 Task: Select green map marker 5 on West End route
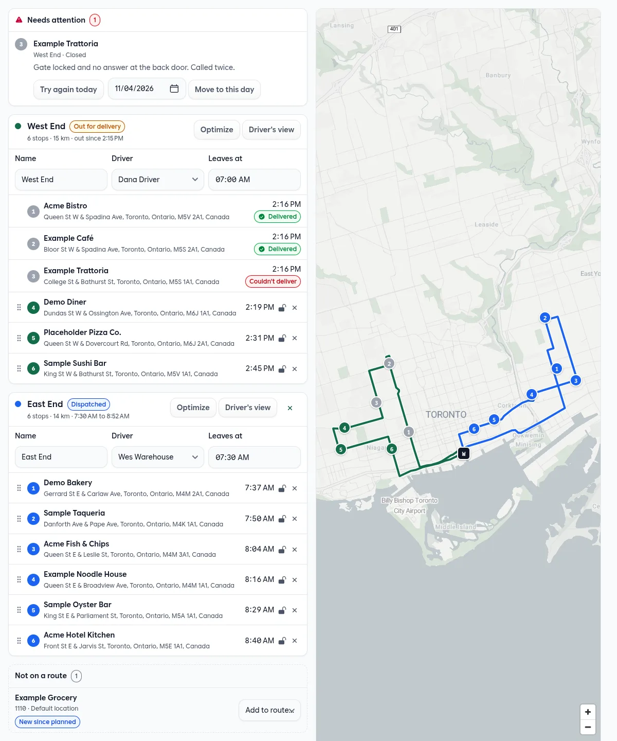point(340,449)
